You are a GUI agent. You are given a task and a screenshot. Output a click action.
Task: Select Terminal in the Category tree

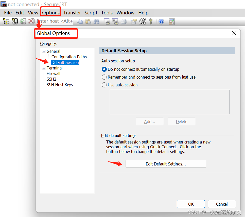55,68
